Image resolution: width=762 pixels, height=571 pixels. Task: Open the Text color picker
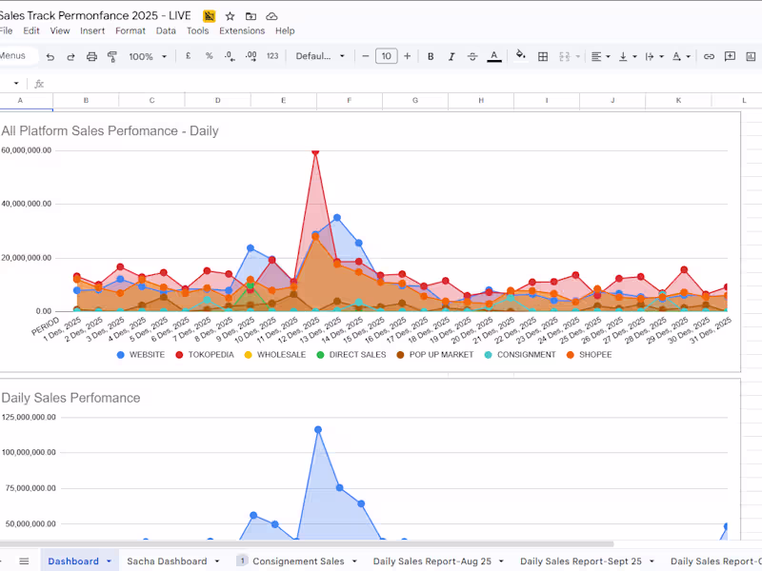coord(493,56)
